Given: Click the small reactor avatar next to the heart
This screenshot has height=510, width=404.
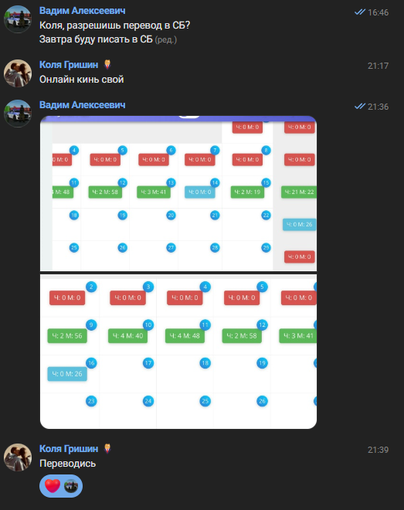Looking at the screenshot, I should (x=71, y=486).
